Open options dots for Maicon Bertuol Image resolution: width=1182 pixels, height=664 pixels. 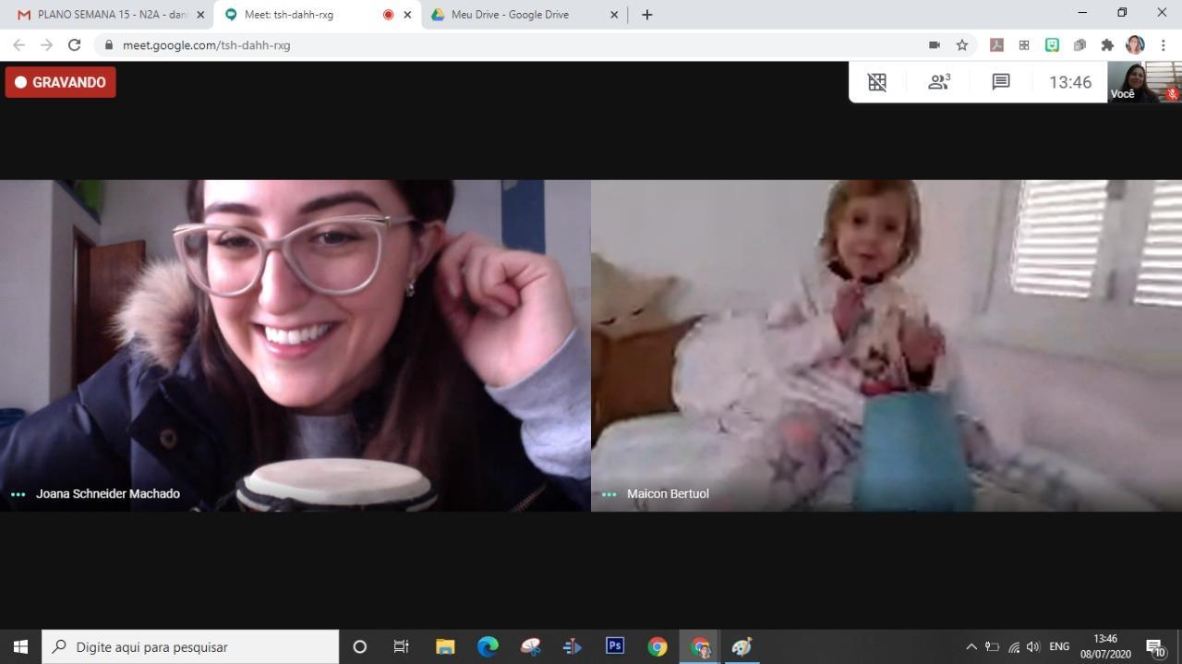609,494
